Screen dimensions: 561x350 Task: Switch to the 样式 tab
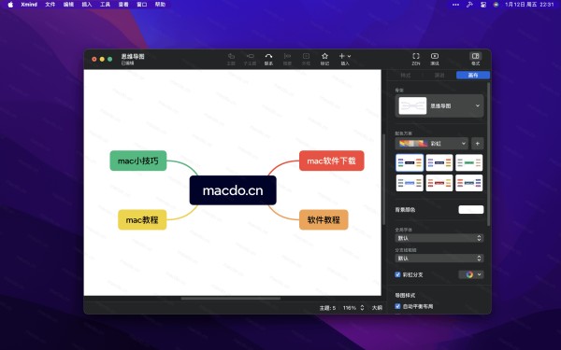(x=406, y=75)
